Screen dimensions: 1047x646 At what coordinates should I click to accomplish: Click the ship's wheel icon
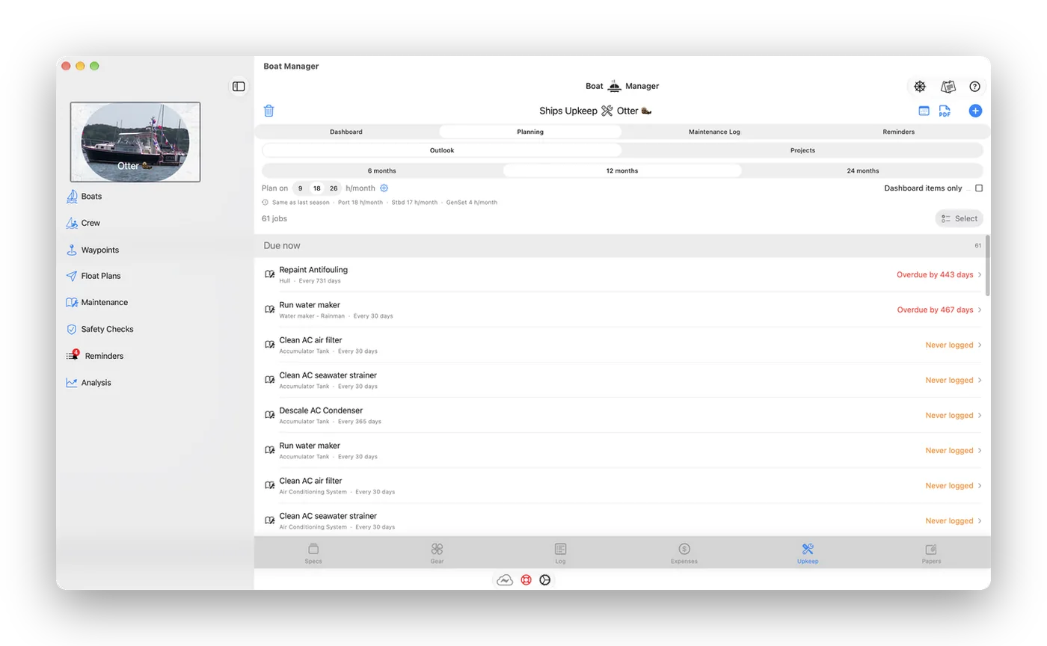coord(920,87)
